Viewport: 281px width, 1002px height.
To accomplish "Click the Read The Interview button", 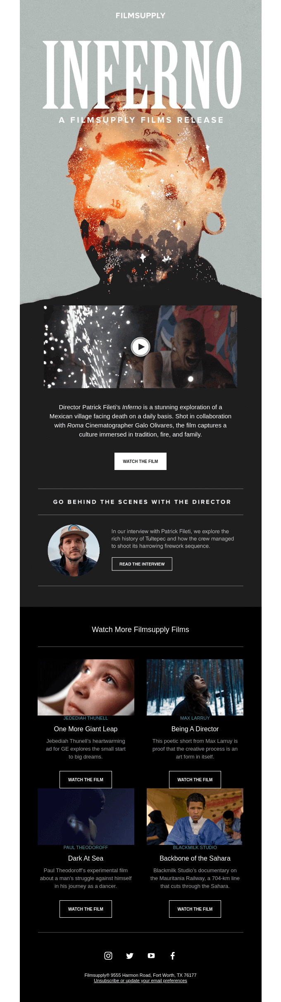I will (142, 564).
